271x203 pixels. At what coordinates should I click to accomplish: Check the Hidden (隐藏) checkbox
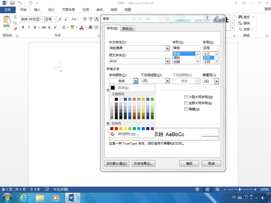(x=186, y=109)
